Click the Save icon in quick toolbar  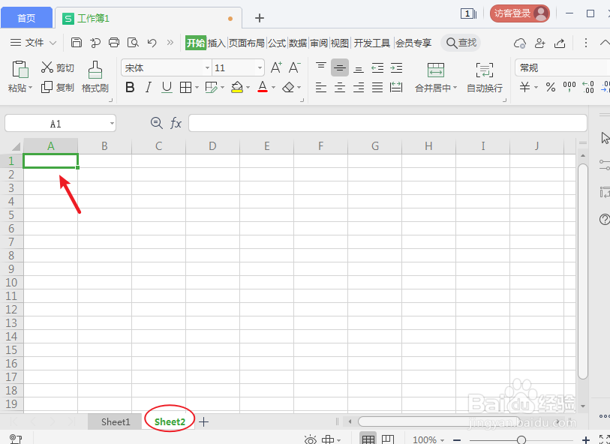pyautogui.click(x=77, y=43)
